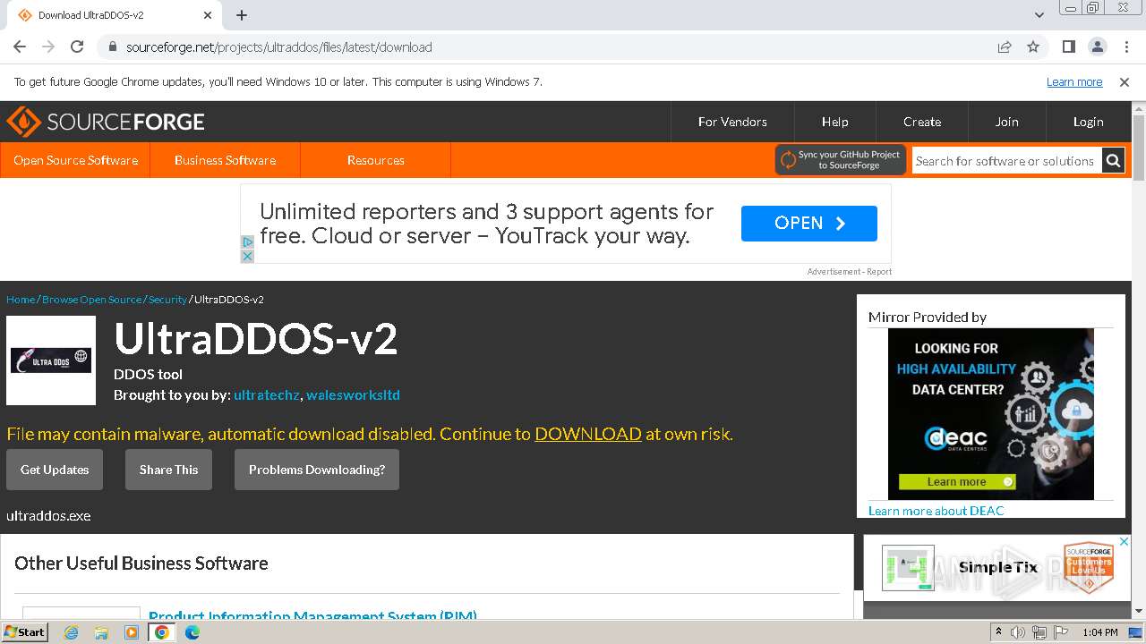Click the software search field
The height and width of the screenshot is (644, 1146).
tap(1006, 161)
